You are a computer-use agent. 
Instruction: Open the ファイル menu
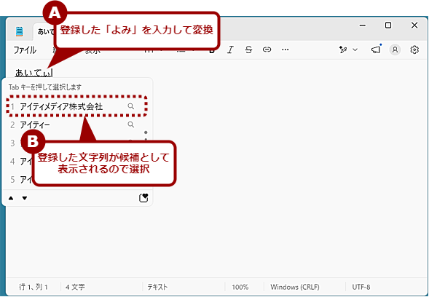pos(25,50)
